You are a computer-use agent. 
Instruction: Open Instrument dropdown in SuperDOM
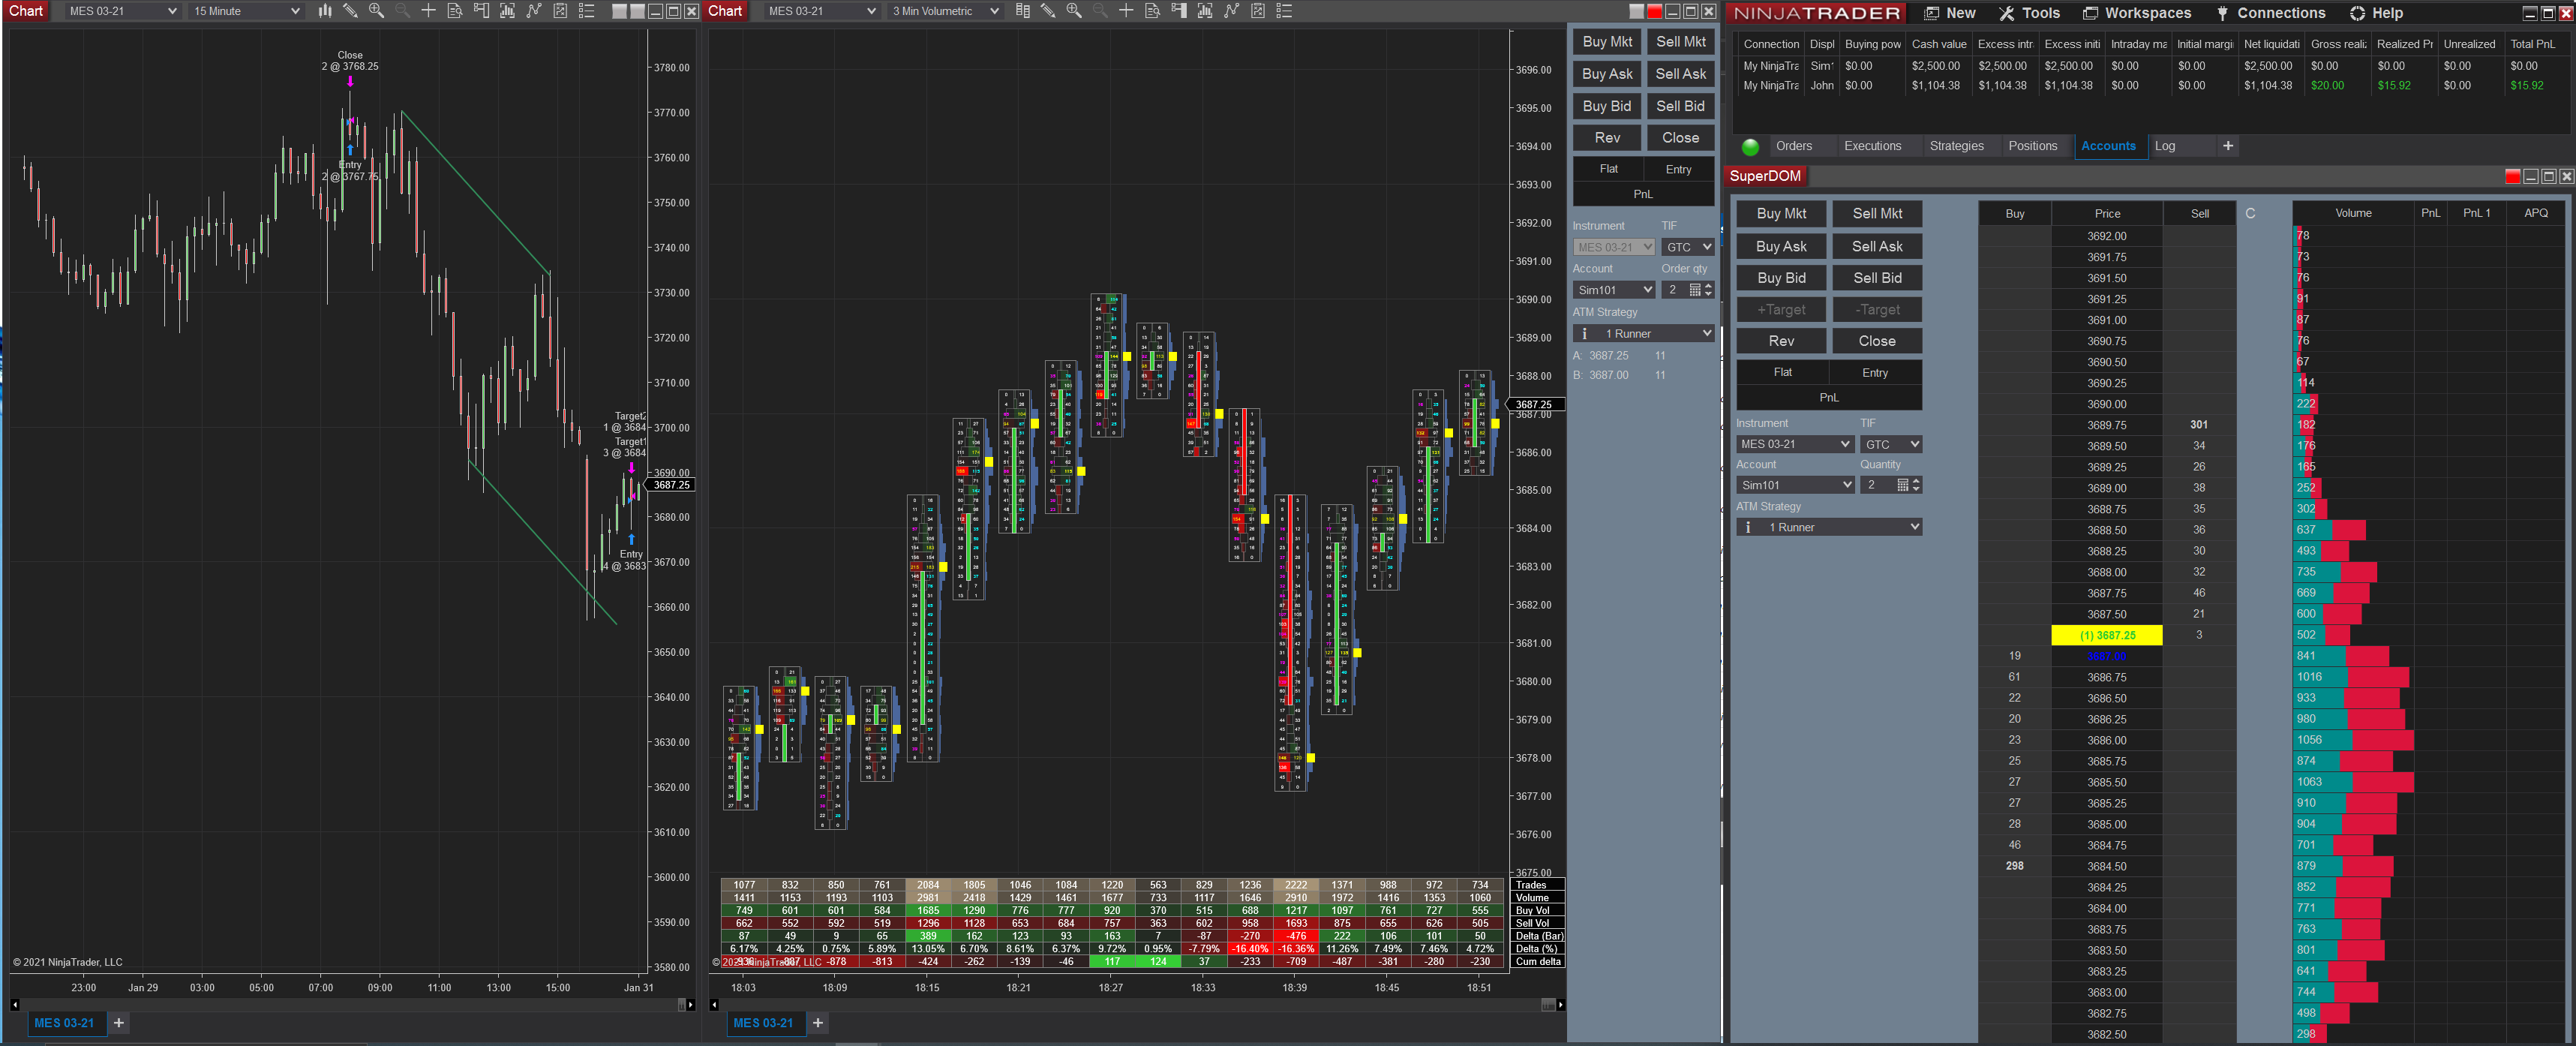1795,444
